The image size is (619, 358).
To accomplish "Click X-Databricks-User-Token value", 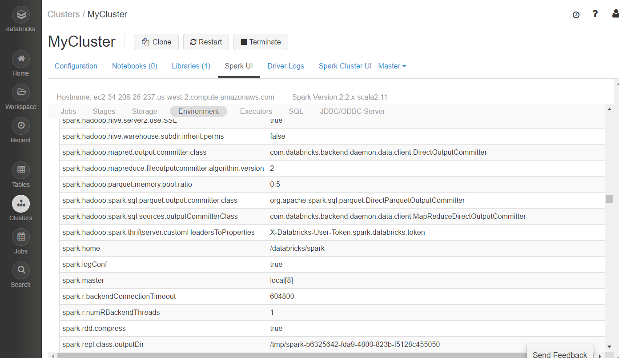I will tap(347, 232).
